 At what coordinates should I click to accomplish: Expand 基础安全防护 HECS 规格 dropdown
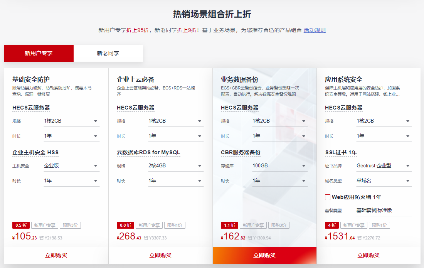click(71, 121)
